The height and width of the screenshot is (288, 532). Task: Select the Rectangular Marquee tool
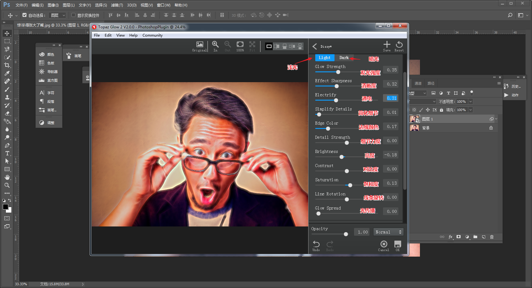pyautogui.click(x=7, y=41)
